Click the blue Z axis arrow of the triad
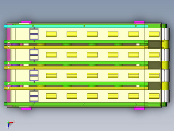 coord(8,125)
